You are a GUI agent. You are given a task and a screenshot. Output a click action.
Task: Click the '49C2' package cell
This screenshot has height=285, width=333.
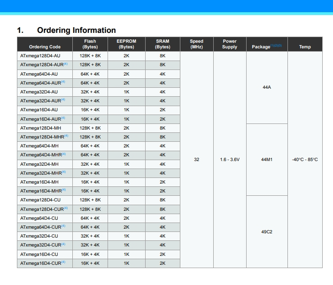(x=267, y=231)
